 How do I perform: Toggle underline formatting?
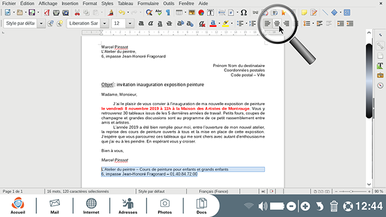pos(160,23)
